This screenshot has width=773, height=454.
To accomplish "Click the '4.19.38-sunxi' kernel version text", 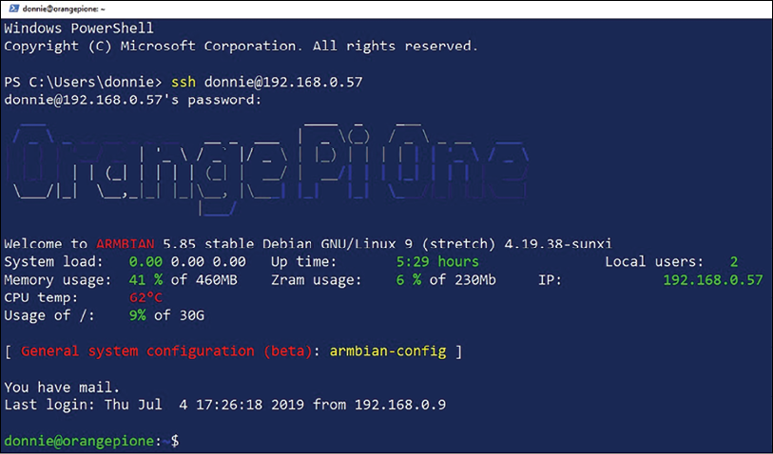I will [x=558, y=244].
